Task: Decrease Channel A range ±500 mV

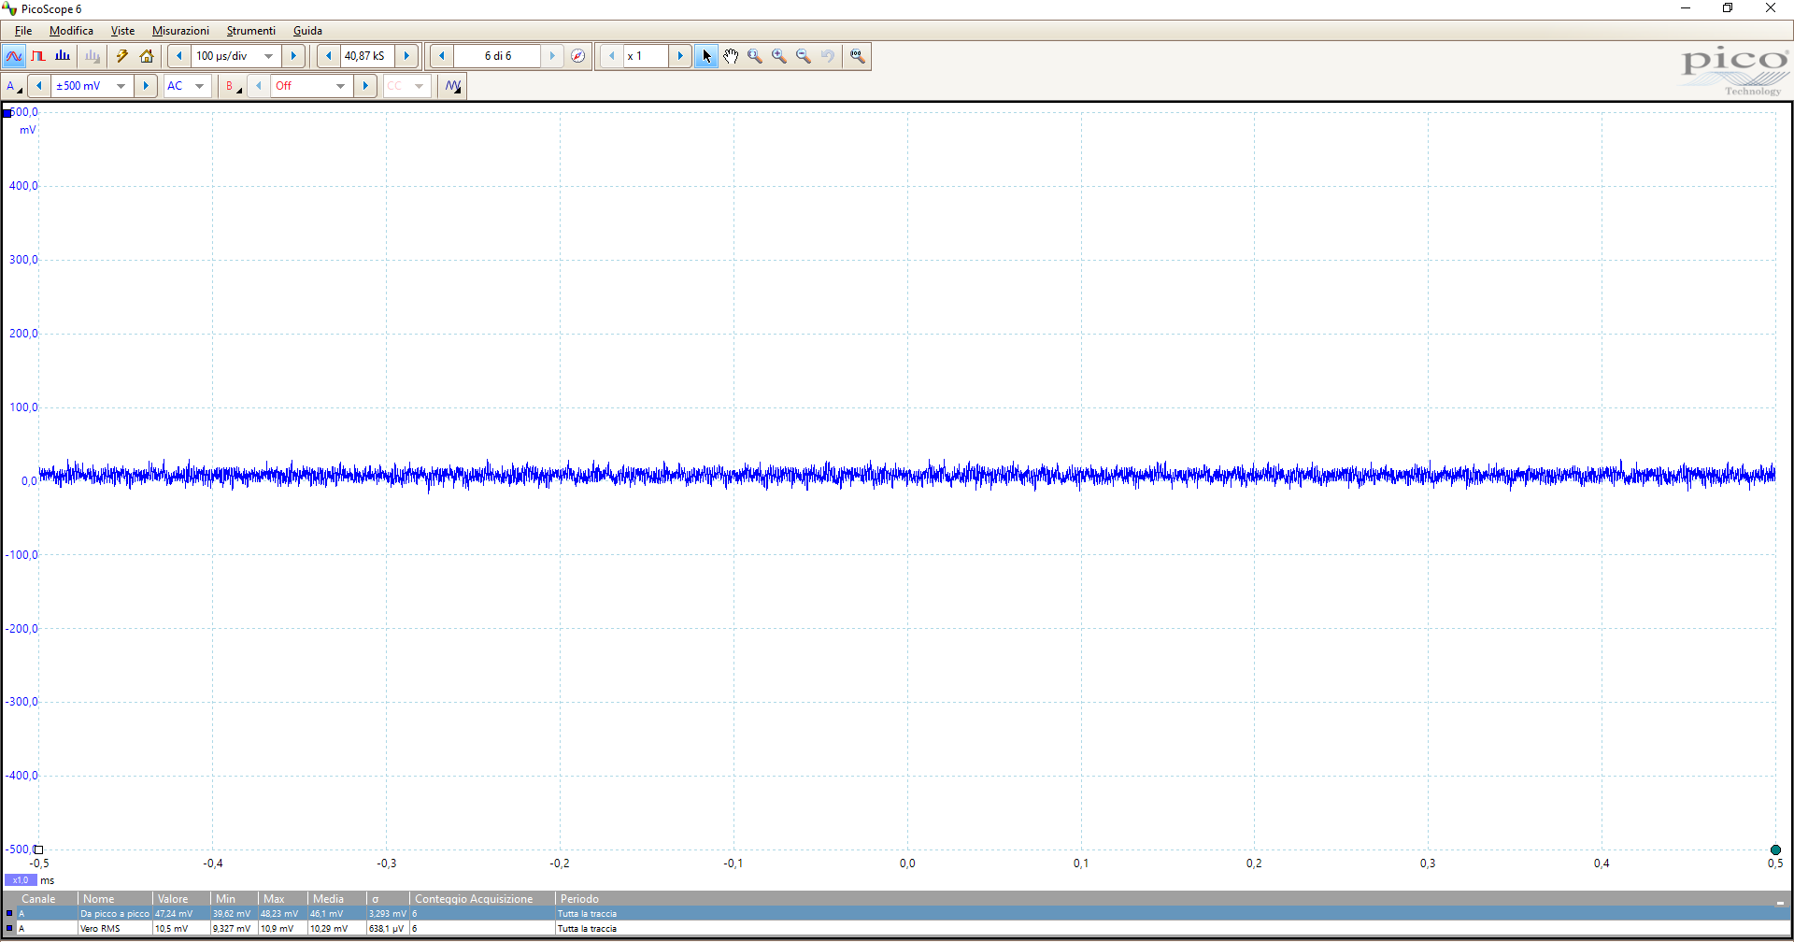Action: [39, 86]
